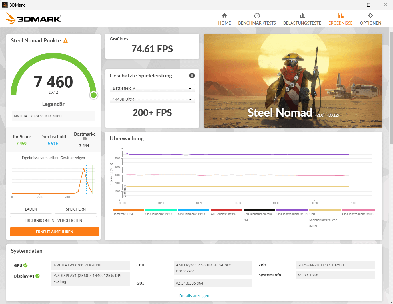Open the 1440p Ultra resolution dropdown
The image size is (393, 304).
(x=152, y=99)
